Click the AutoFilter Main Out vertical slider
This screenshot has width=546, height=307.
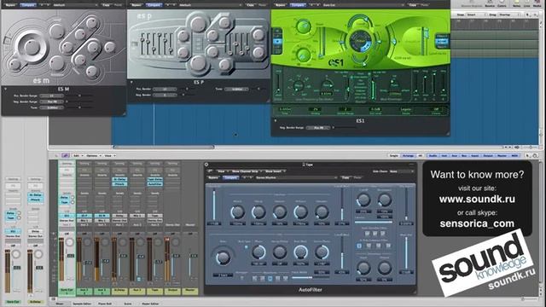(x=406, y=253)
